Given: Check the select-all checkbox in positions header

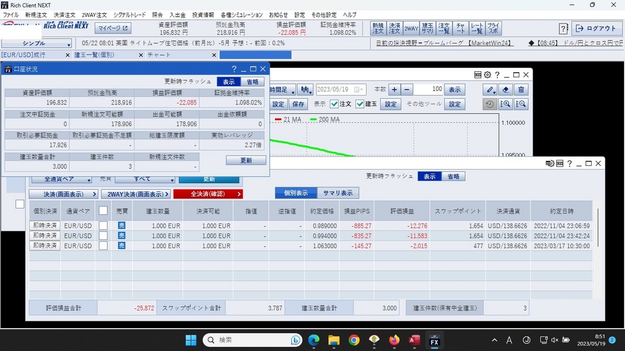Looking at the screenshot, I should click(103, 211).
